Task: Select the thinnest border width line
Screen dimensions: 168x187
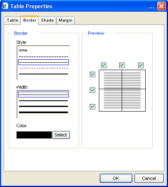Action: coord(43,95)
